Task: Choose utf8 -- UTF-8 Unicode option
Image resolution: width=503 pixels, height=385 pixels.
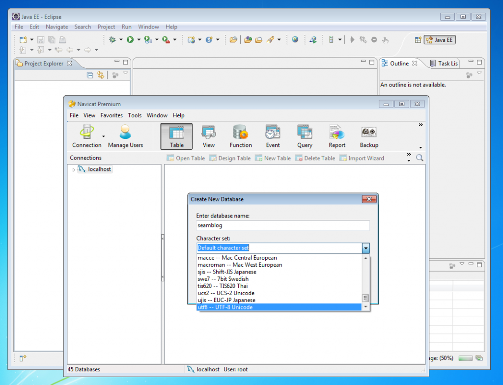Action: coord(279,307)
